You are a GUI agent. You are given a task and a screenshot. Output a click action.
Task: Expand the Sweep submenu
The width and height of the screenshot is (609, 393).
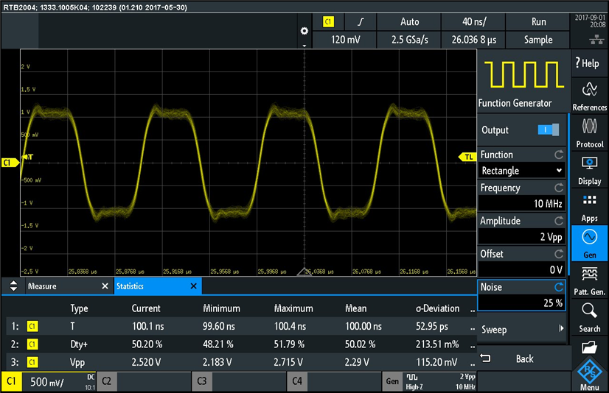click(x=521, y=329)
